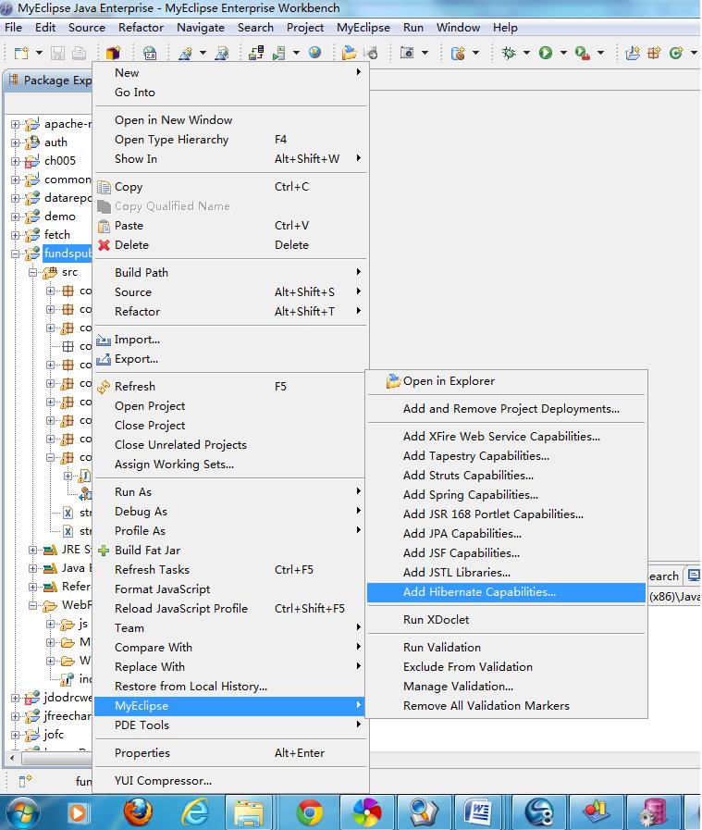This screenshot has height=830, width=702.
Task: Collapse the src folder node
Action: pyautogui.click(x=32, y=273)
